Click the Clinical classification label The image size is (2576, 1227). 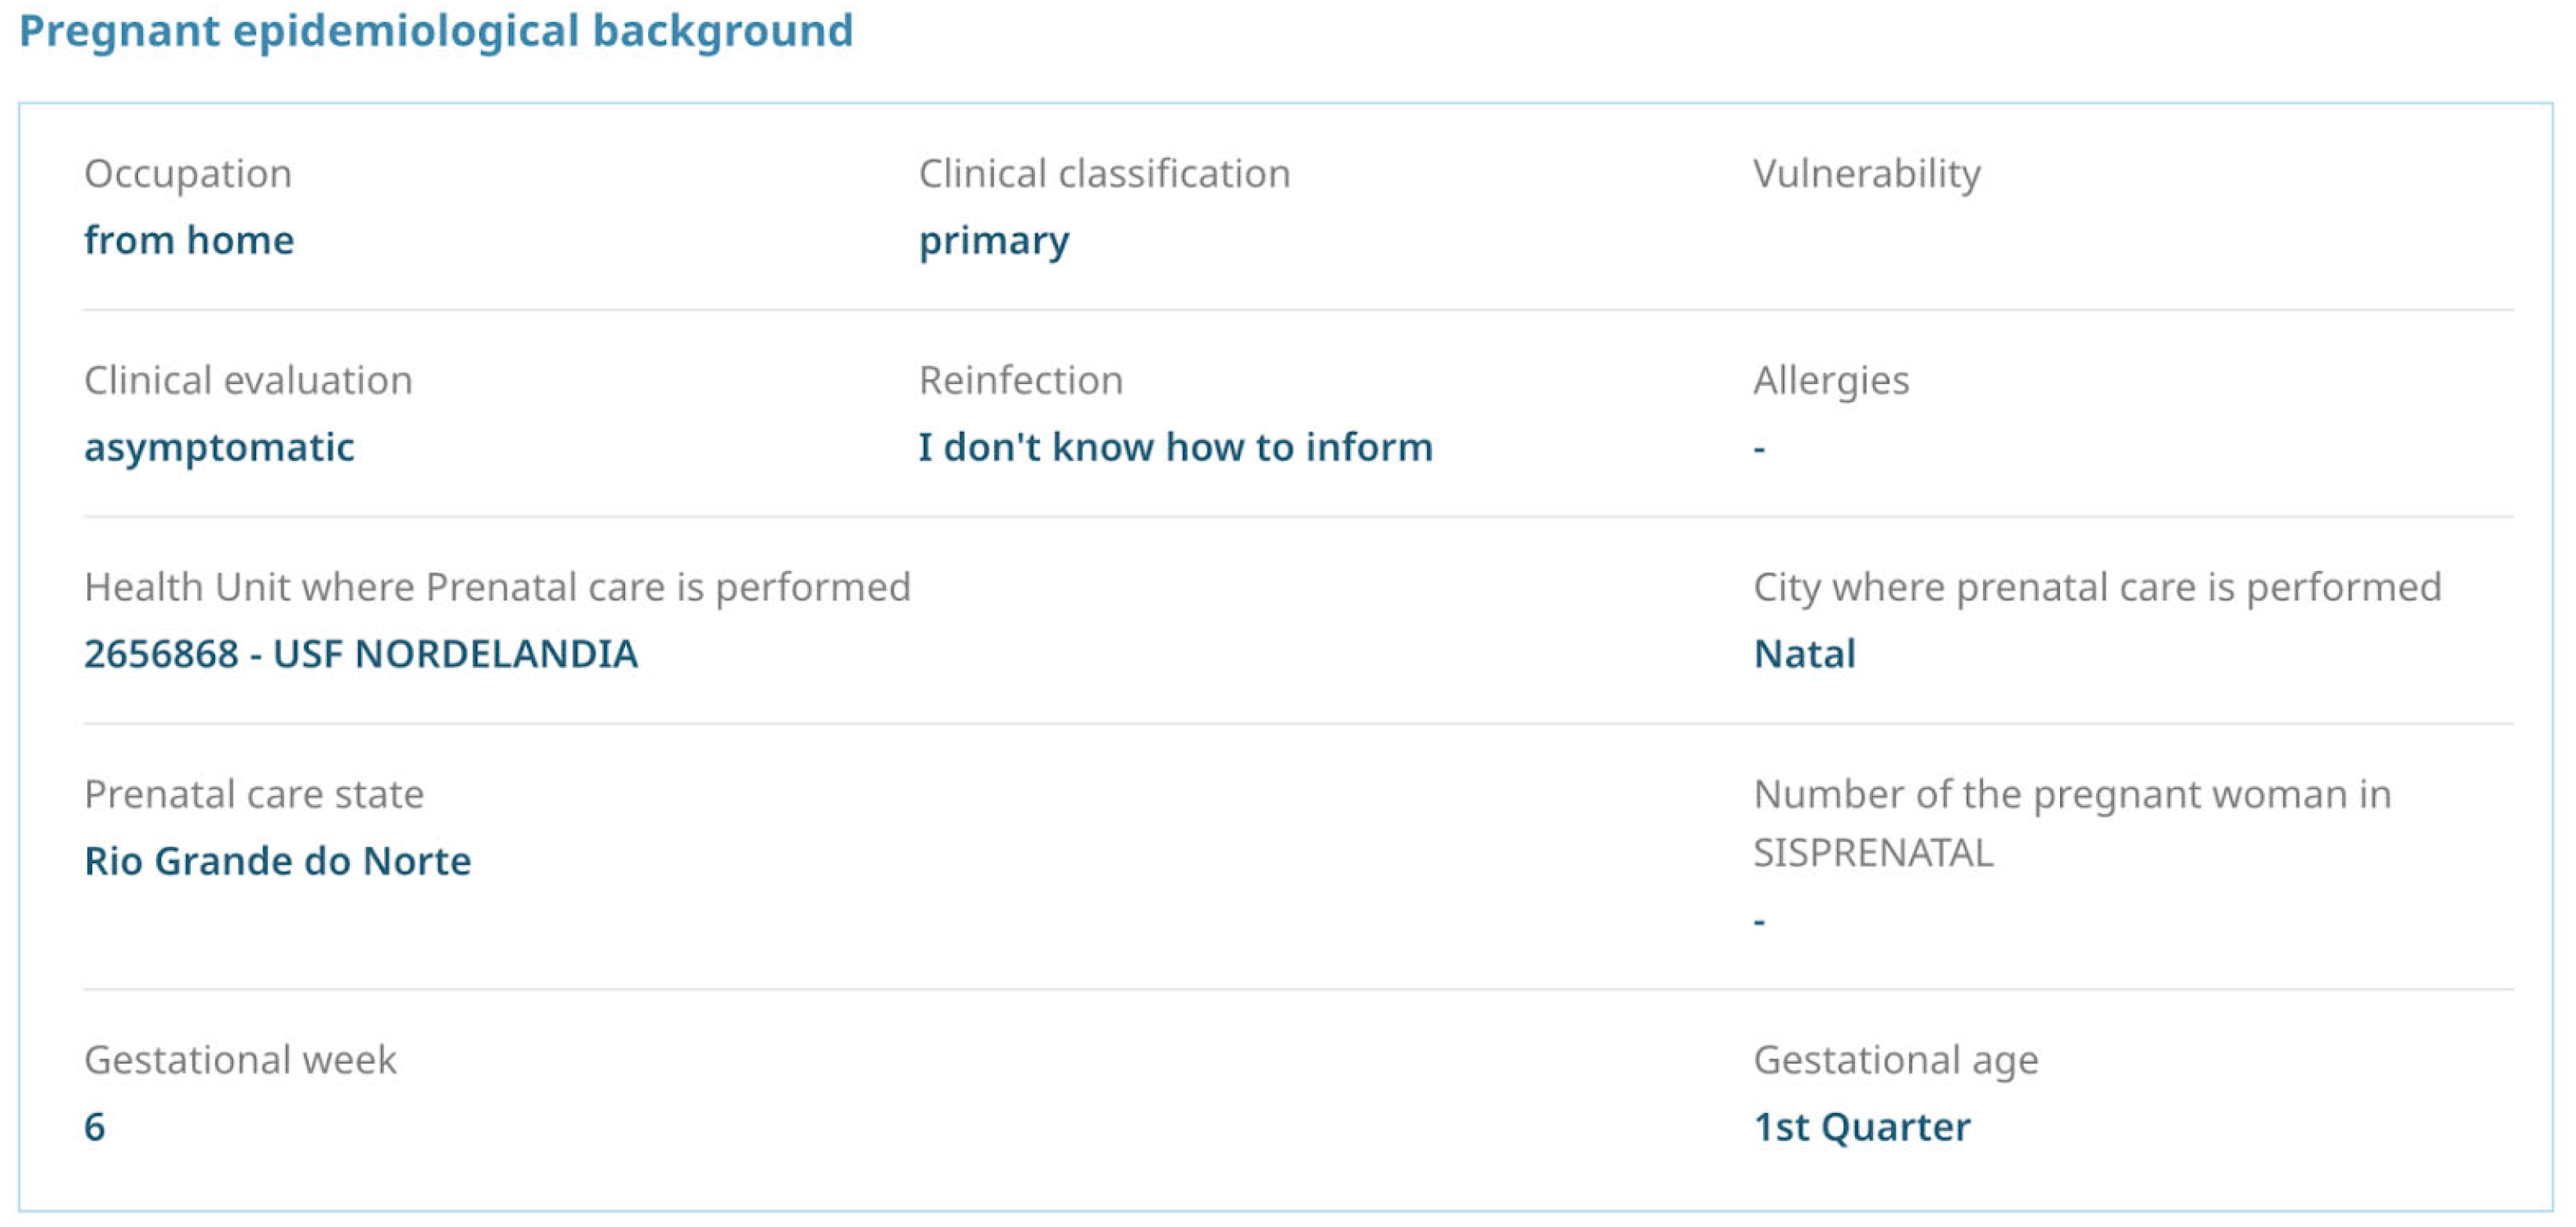(1104, 173)
